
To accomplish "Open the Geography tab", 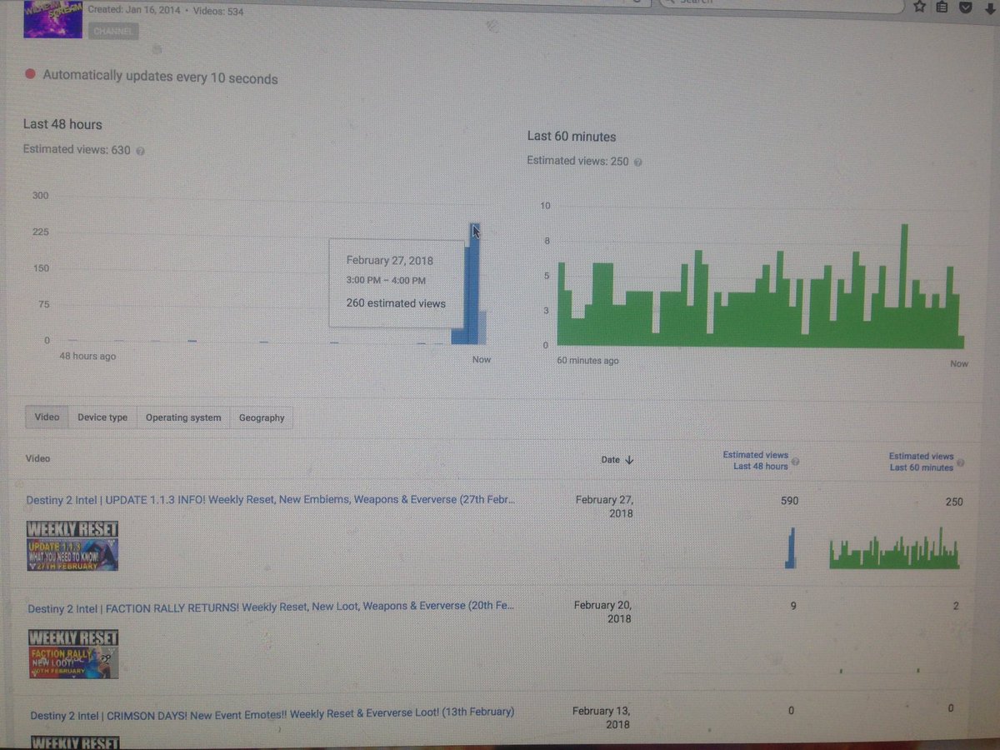I will coord(262,418).
